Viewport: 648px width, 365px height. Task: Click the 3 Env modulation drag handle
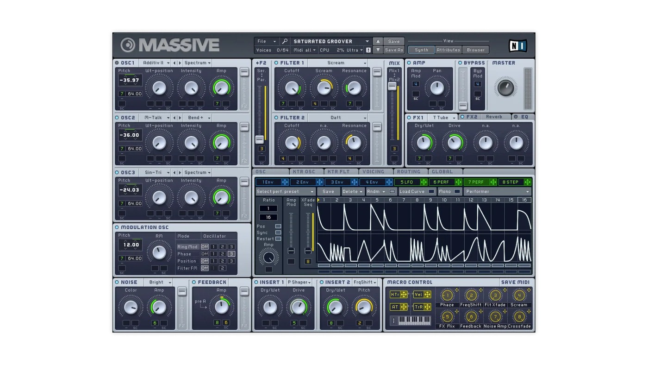click(x=354, y=182)
